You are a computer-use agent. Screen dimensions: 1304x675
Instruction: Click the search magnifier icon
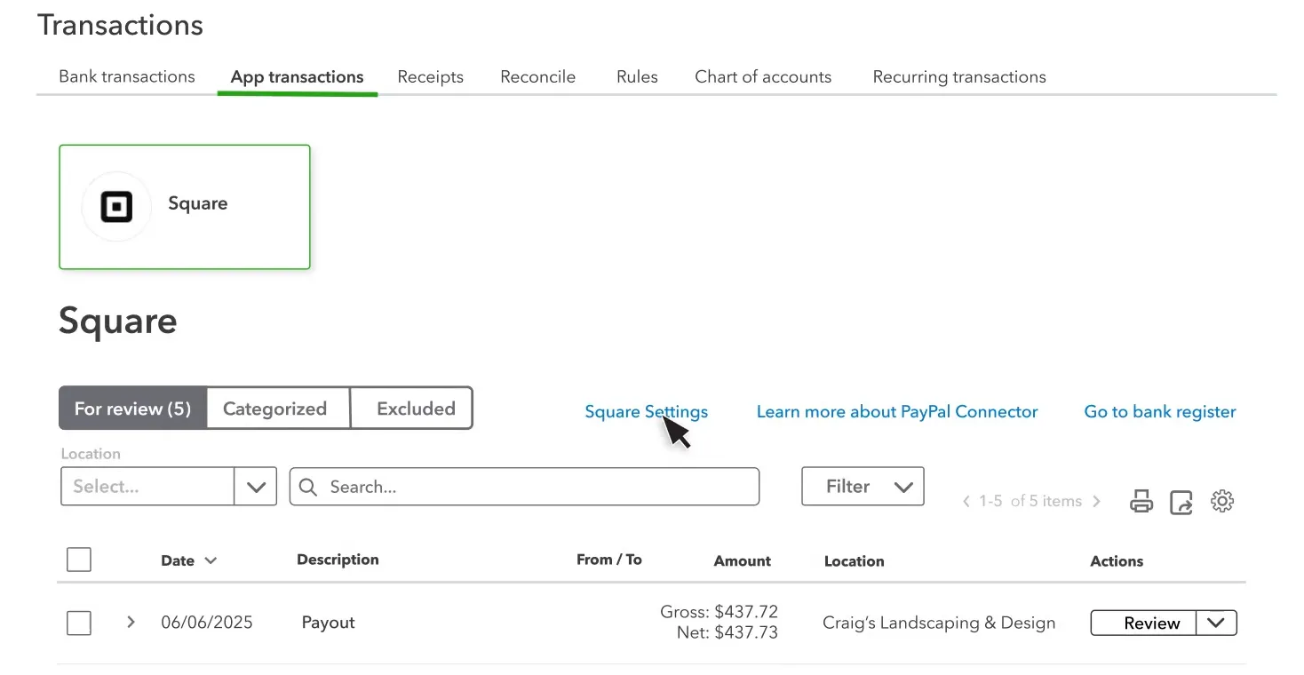point(308,487)
